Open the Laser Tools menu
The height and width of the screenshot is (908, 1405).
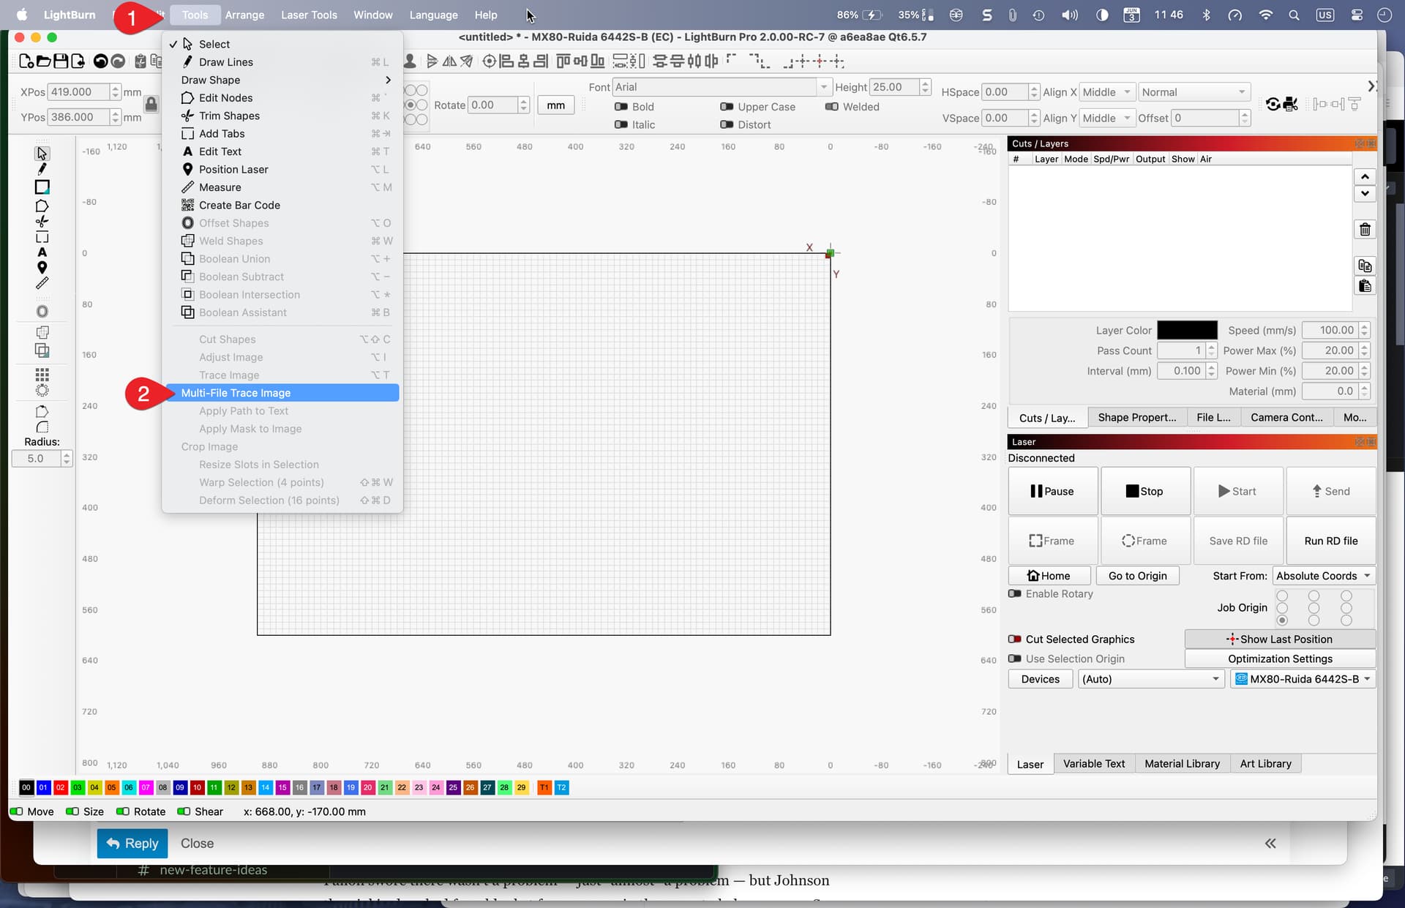click(x=309, y=15)
